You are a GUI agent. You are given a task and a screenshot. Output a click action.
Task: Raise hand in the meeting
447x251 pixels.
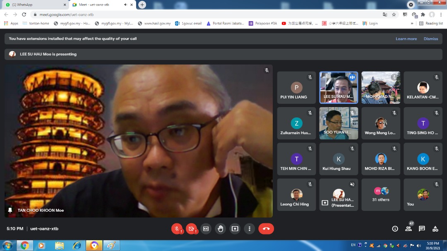click(x=220, y=229)
